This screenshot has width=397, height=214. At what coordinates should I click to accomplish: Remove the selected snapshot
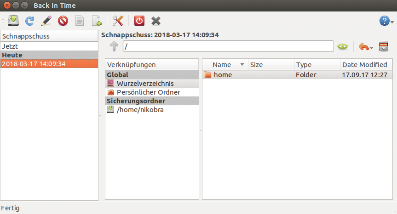(x=63, y=21)
